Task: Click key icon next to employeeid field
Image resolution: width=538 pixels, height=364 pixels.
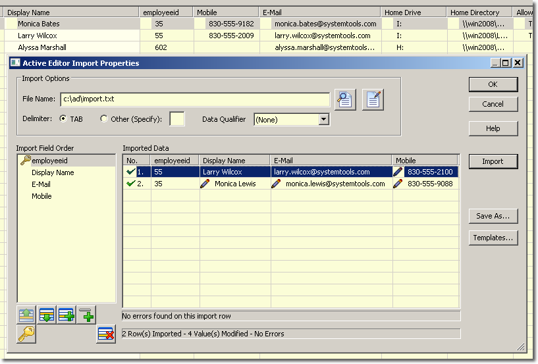Action: click(26, 160)
